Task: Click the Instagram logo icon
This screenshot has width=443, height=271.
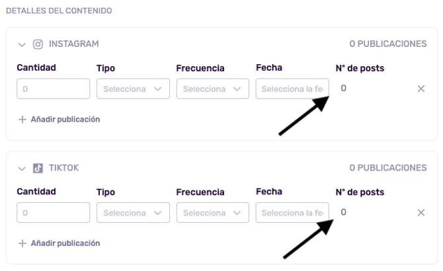Action: (x=38, y=44)
